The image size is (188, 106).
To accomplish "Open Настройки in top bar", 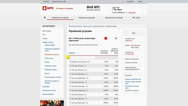I will (130, 1).
